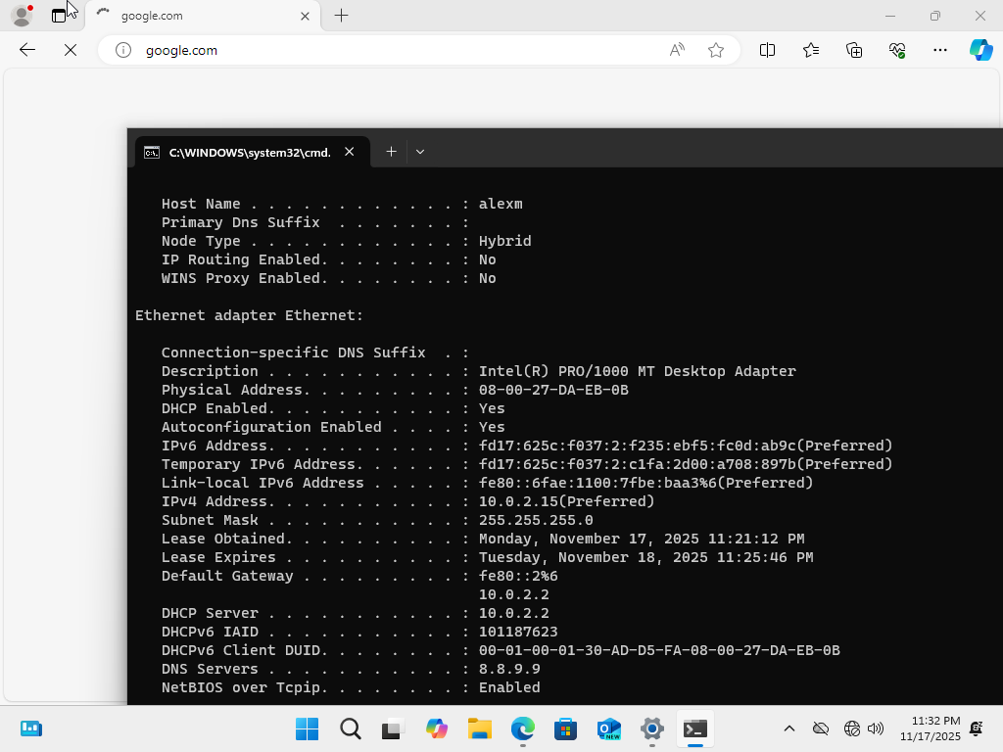Open the terminal tab dropdown chevron
The image size is (1003, 752).
coord(419,152)
